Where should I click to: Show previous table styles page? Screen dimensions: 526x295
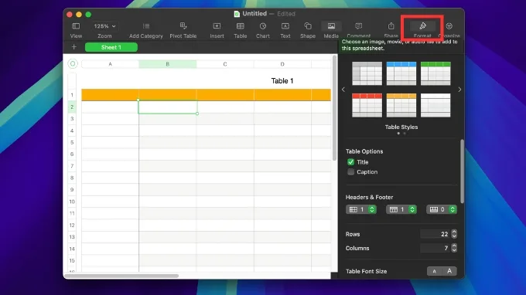click(343, 90)
